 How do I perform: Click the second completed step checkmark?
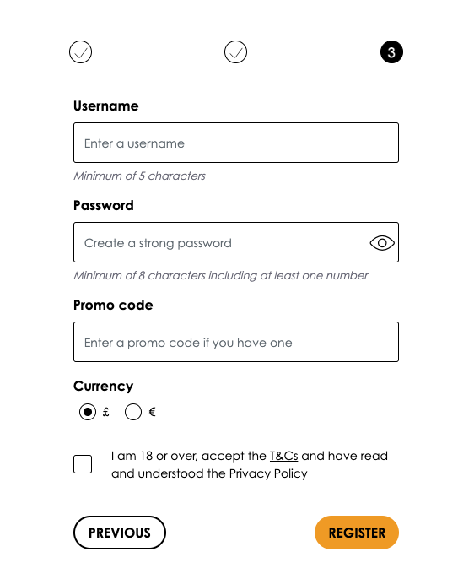click(235, 52)
